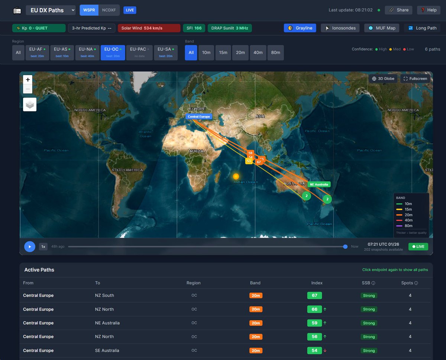
Task: Zoom in on the map
Action: pyautogui.click(x=28, y=79)
